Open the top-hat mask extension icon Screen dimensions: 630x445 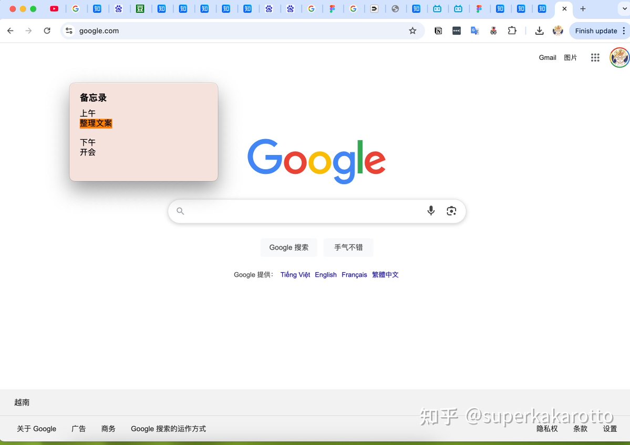point(493,30)
